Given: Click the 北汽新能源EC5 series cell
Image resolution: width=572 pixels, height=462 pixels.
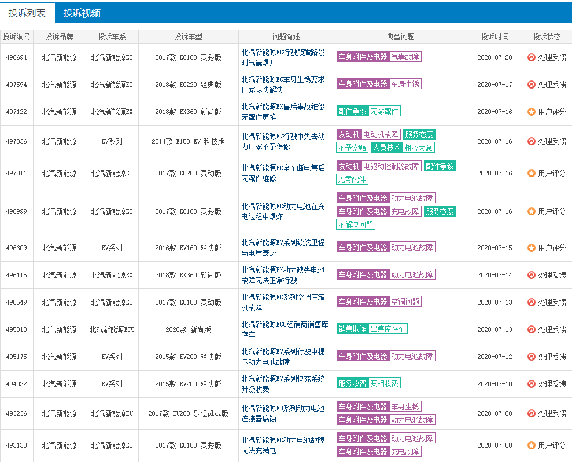Looking at the screenshot, I should 112,329.
